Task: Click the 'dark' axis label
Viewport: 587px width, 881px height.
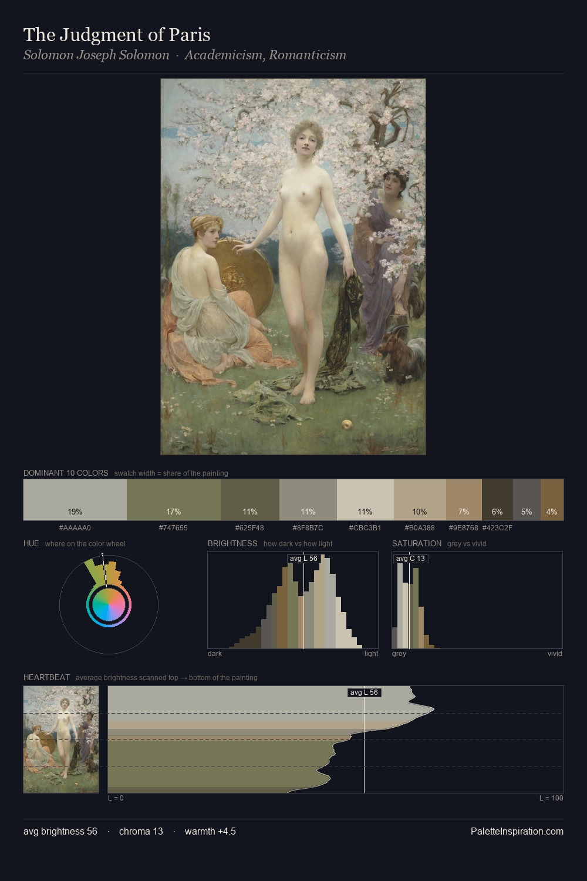Action: 215,654
